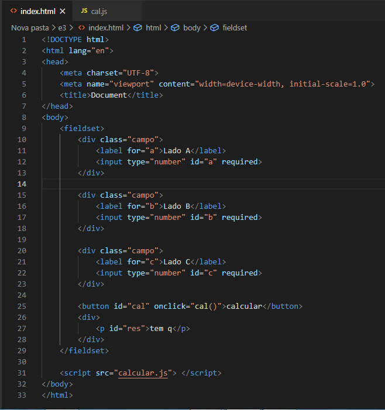Select the 'fieldset' breadcrumb label
Image resolution: width=385 pixels, height=410 pixels.
pyautogui.click(x=236, y=27)
